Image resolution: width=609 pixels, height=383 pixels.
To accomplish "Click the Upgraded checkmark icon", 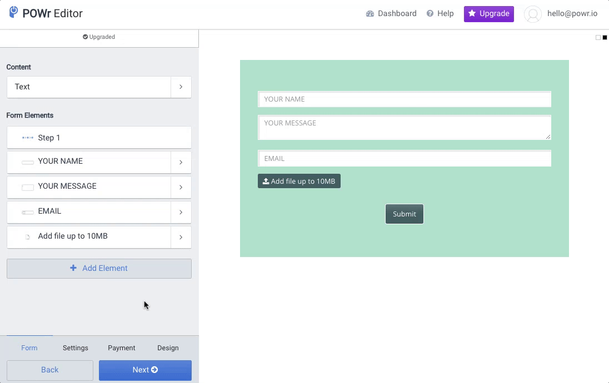I will 85,37.
